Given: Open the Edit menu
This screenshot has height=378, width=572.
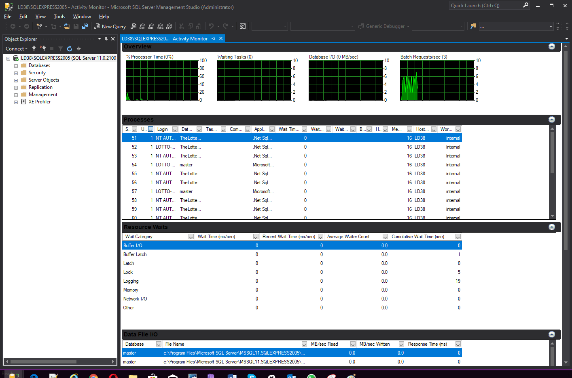Looking at the screenshot, I should tap(23, 17).
